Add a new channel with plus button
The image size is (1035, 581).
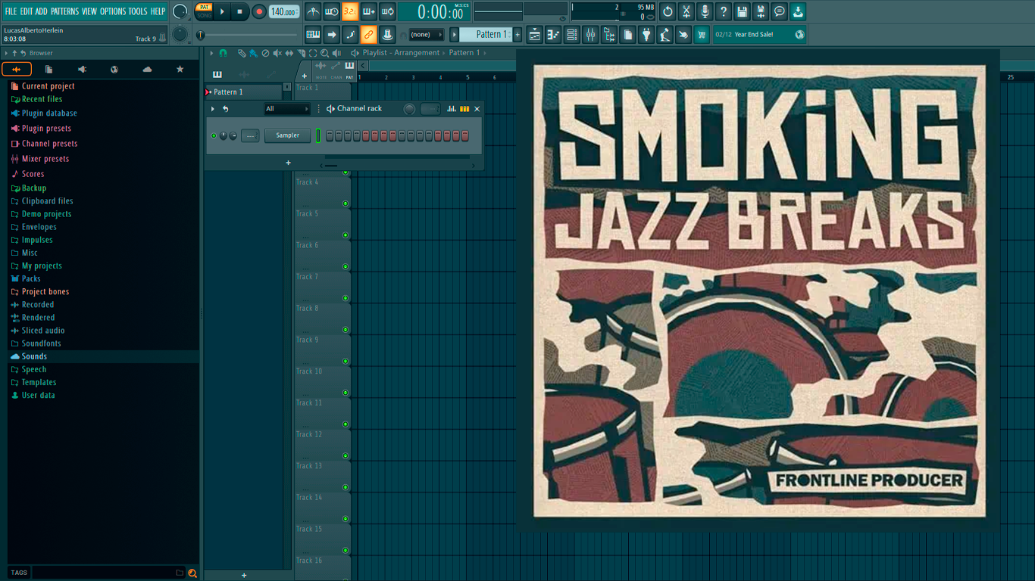pyautogui.click(x=288, y=163)
